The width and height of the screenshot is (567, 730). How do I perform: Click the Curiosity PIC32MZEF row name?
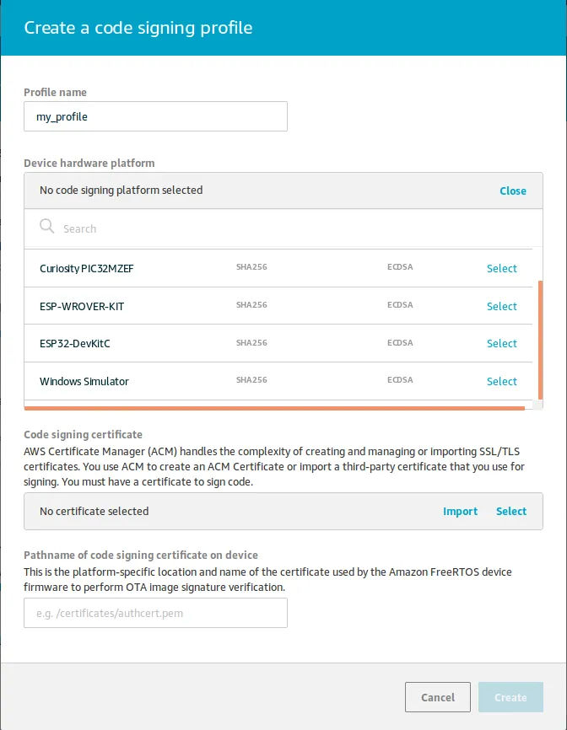tap(87, 269)
